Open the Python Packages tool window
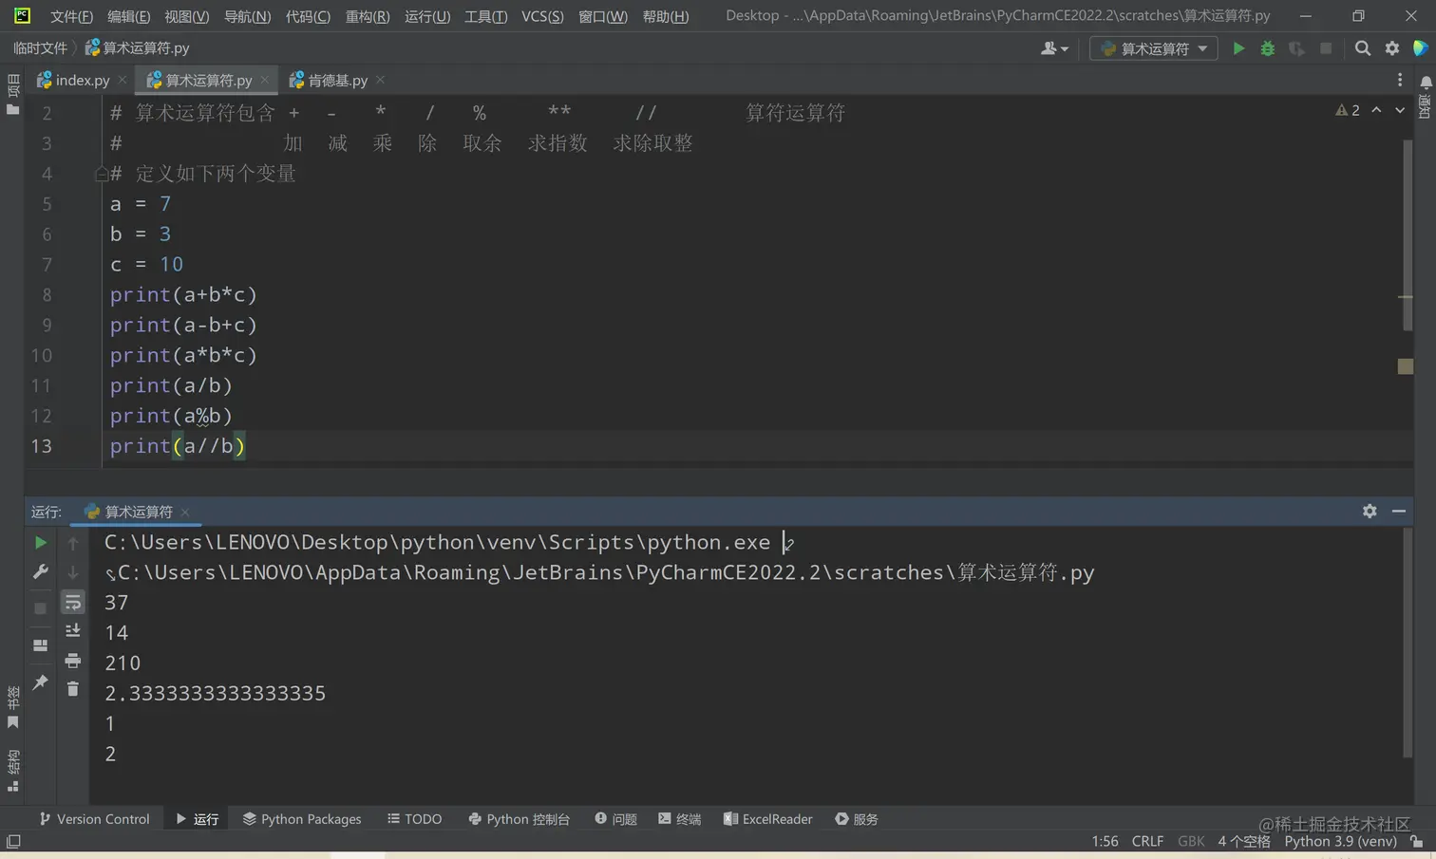The width and height of the screenshot is (1436, 859). tap(302, 819)
